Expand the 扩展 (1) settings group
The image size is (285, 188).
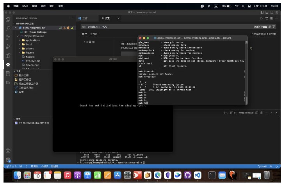click(x=84, y=42)
